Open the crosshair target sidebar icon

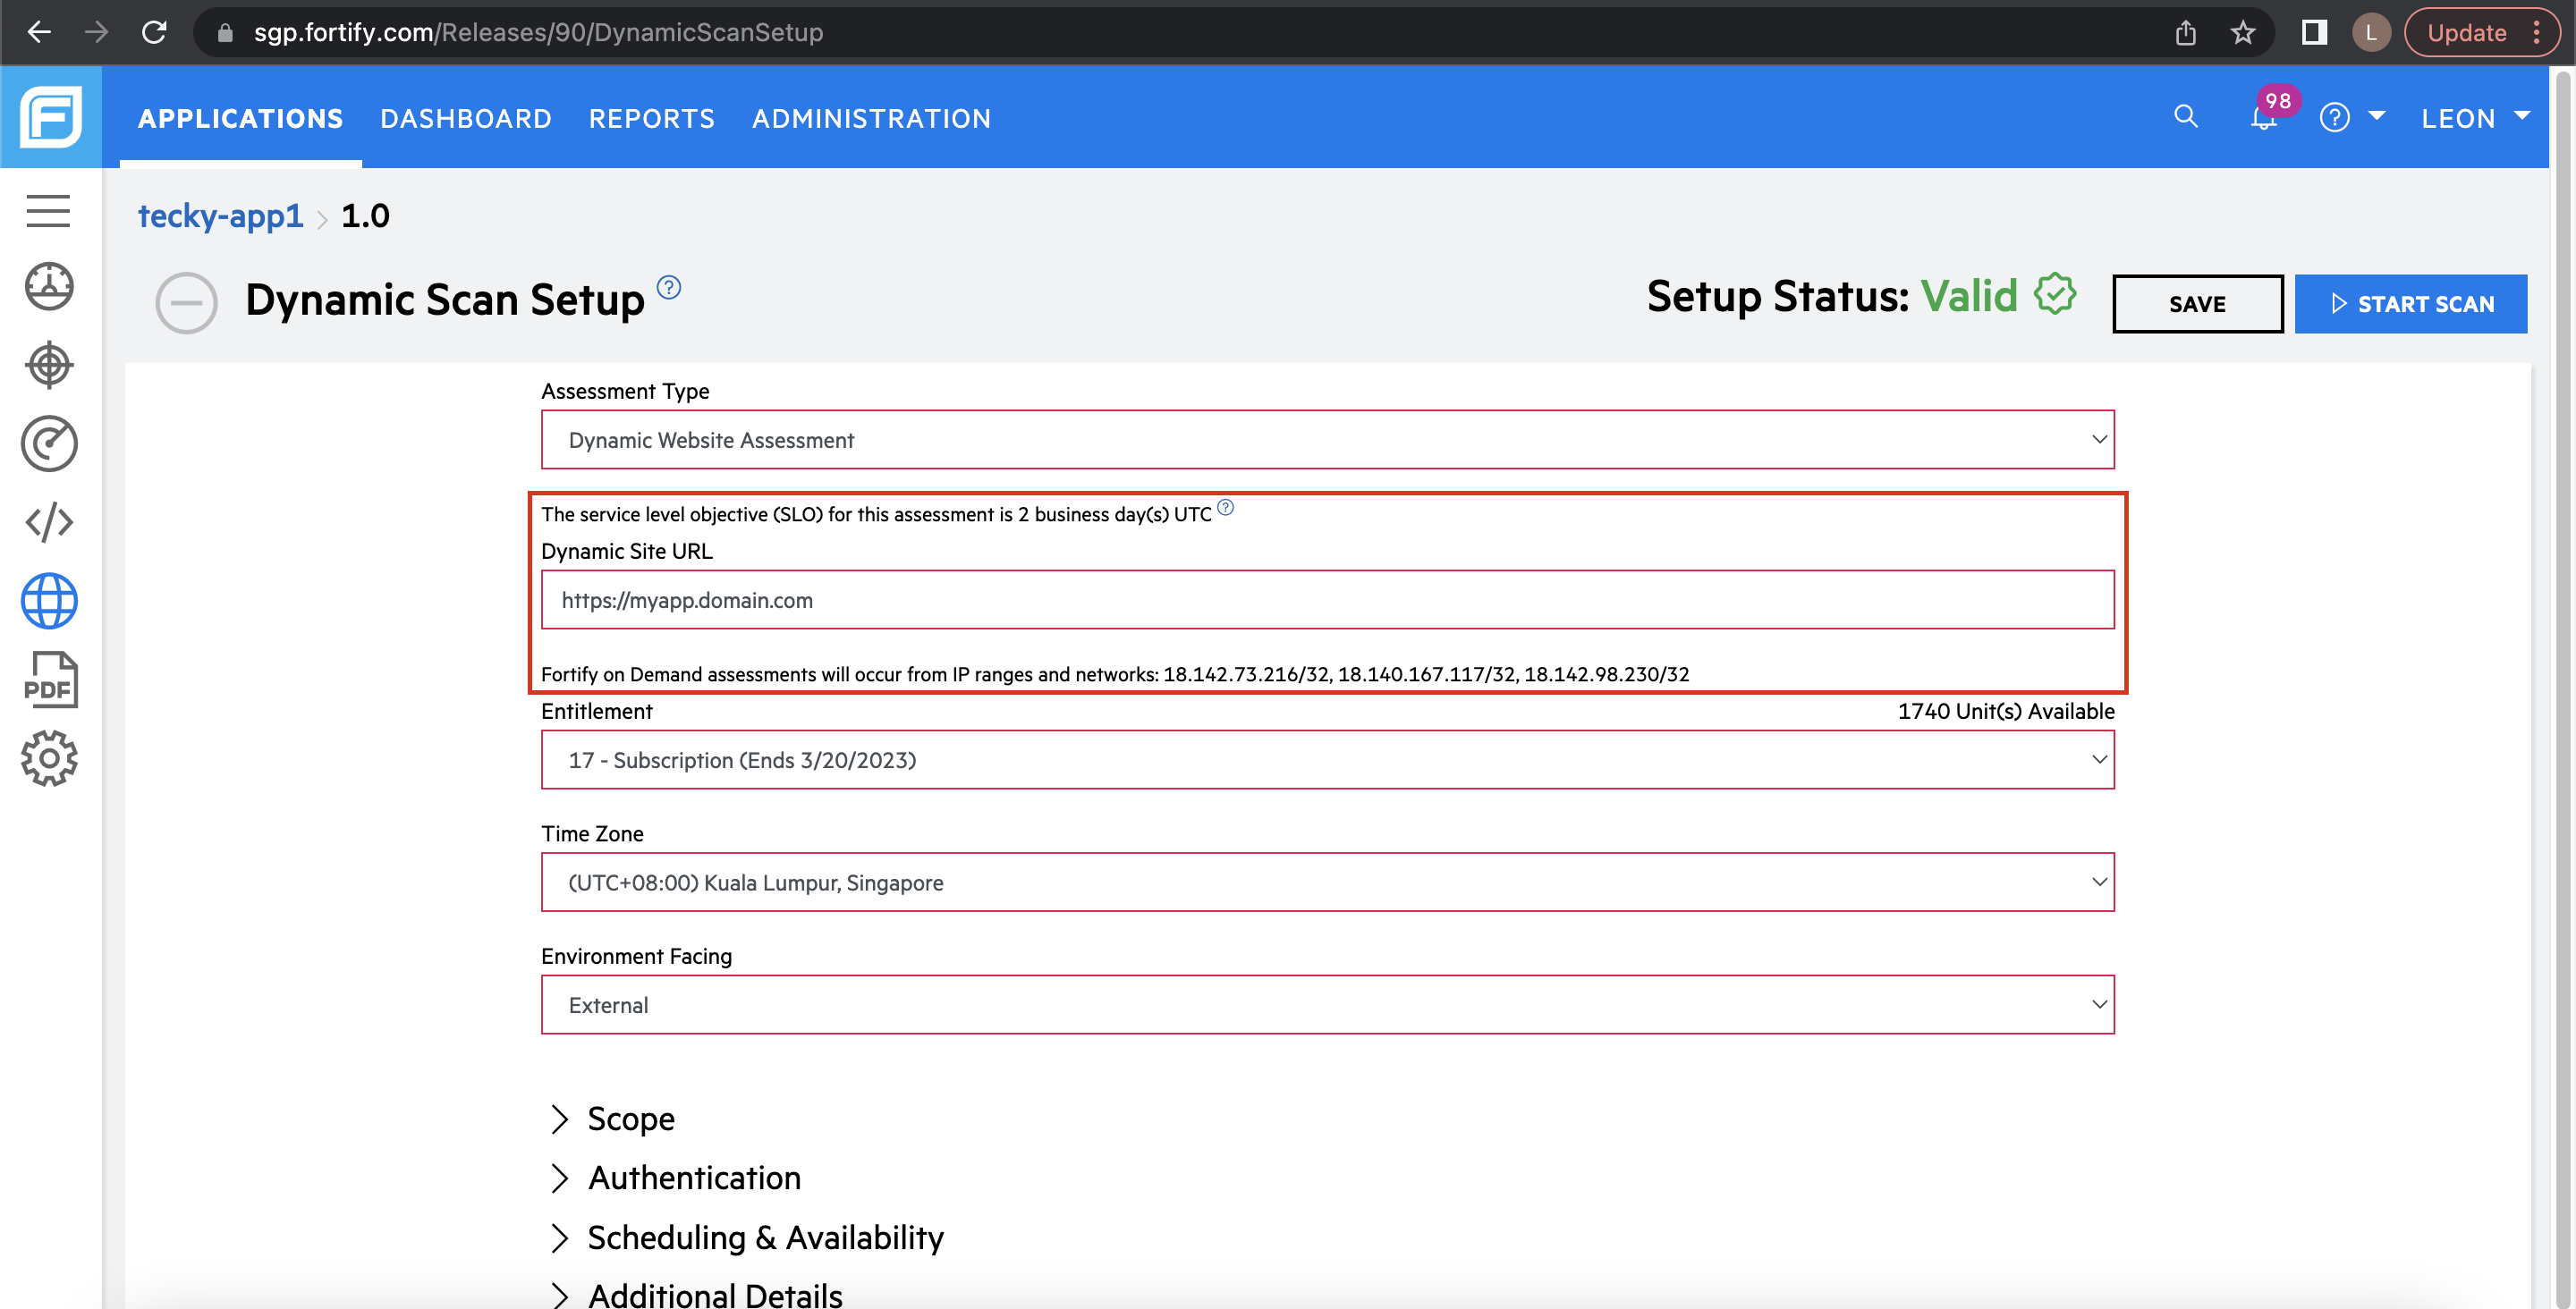(48, 364)
